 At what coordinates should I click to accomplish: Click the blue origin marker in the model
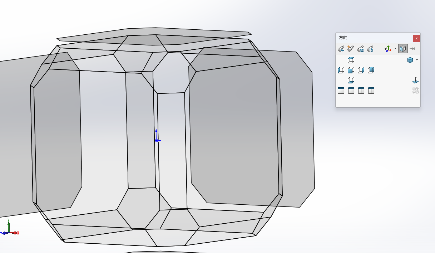coord(157,140)
